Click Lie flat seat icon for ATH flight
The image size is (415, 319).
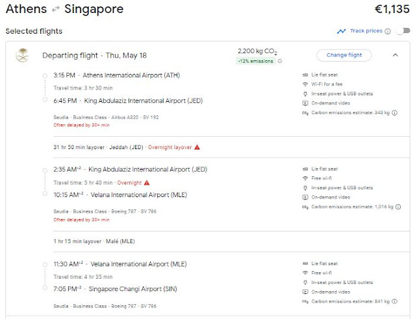pos(305,75)
